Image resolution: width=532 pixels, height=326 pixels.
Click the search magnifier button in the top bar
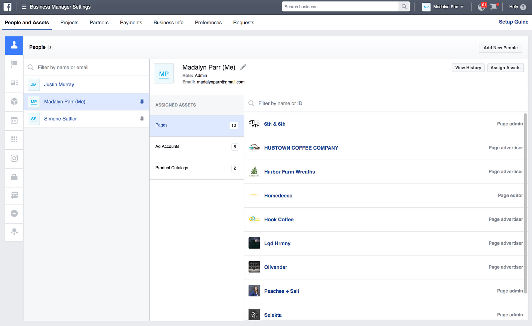pos(404,7)
